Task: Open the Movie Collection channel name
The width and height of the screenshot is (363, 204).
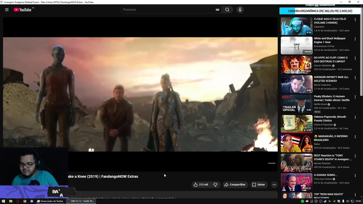Action: [x=322, y=85]
